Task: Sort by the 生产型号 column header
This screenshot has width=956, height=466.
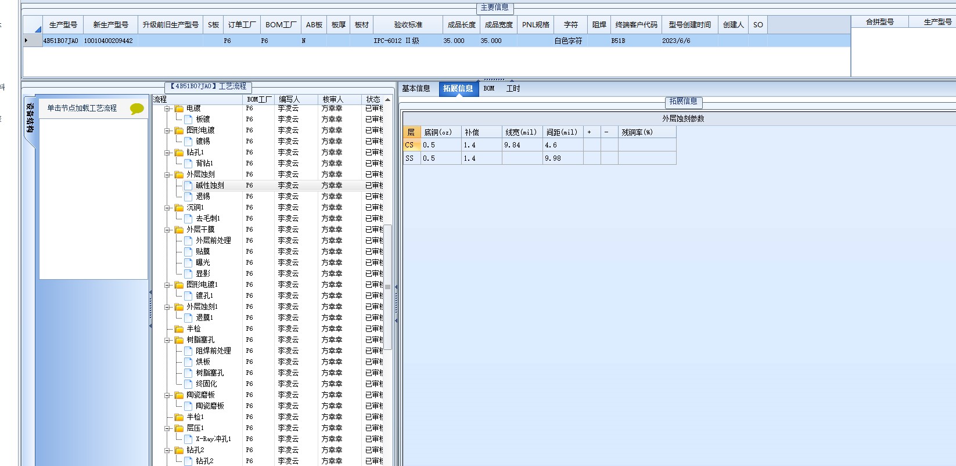Action: (63, 25)
